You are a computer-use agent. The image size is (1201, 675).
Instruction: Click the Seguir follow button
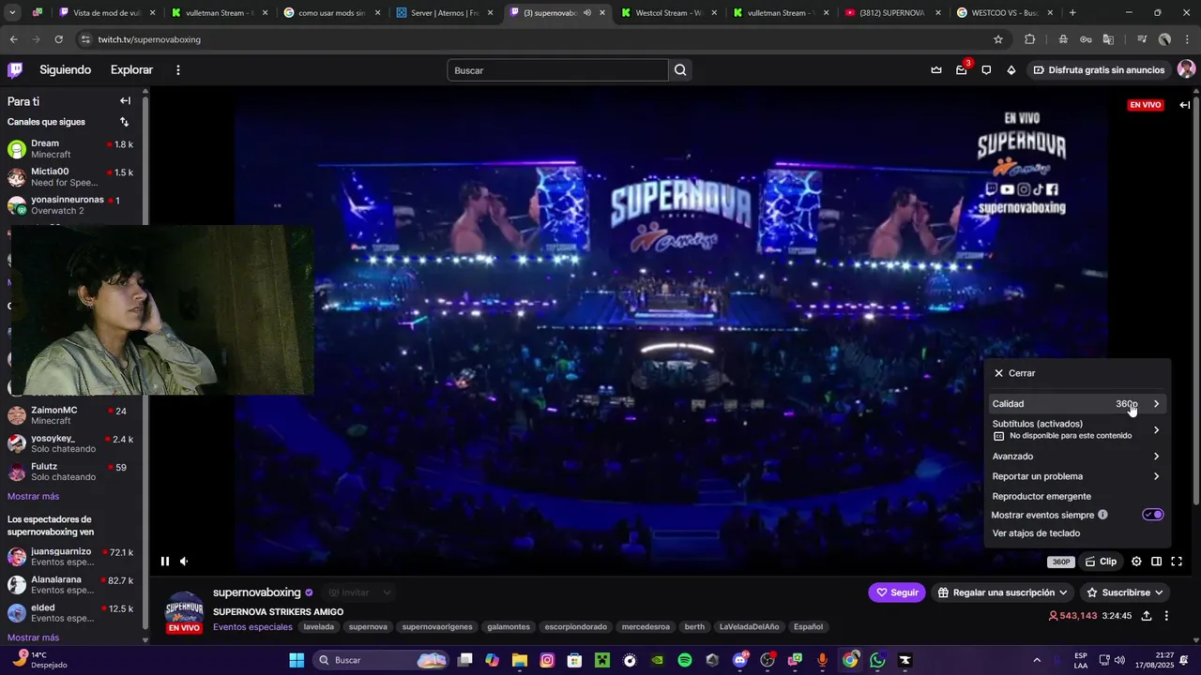click(x=897, y=592)
